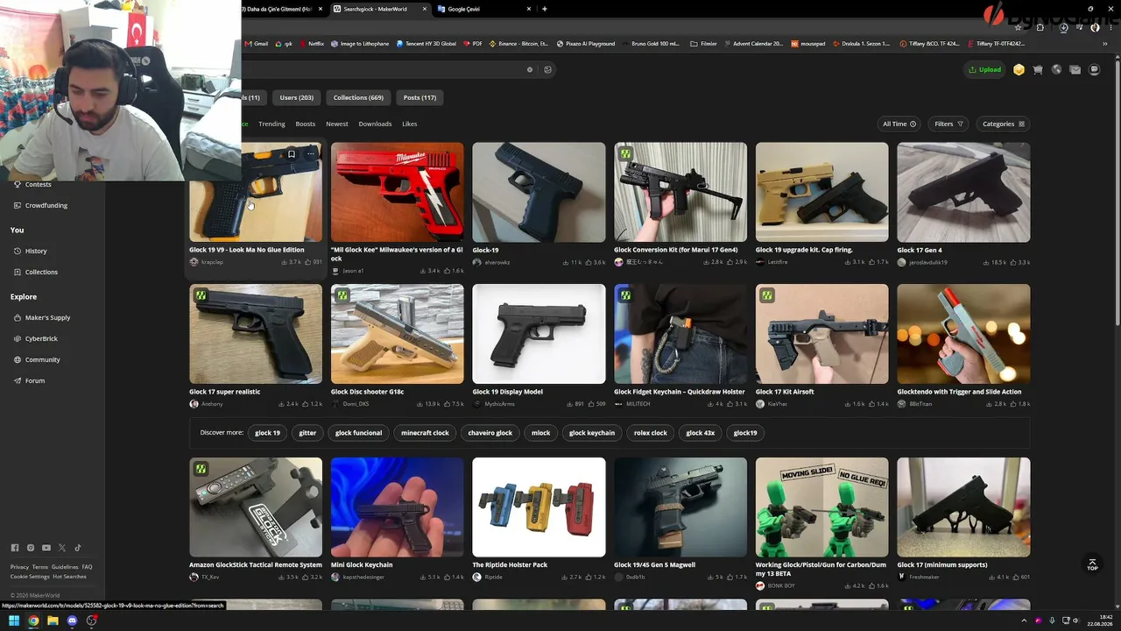Open creator MythicArms profile
Viewport: 1121px width, 631px height.
tap(499, 404)
